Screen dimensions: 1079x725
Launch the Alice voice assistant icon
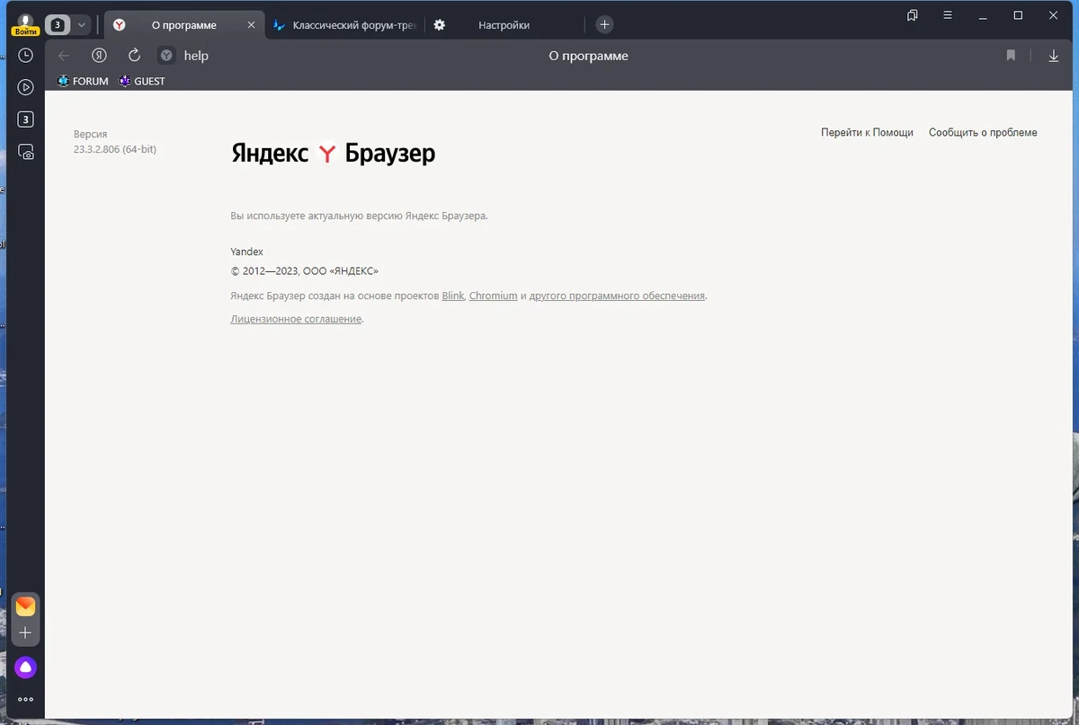tap(25, 667)
